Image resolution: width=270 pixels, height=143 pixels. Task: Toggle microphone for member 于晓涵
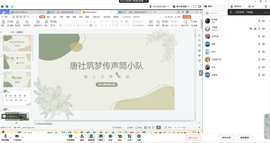click(259, 29)
